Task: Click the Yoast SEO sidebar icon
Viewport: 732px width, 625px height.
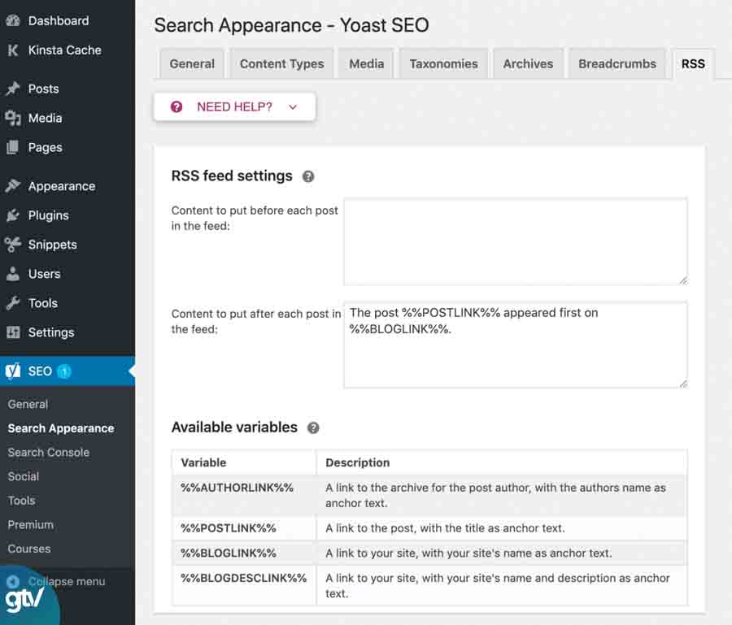Action: pyautogui.click(x=11, y=371)
